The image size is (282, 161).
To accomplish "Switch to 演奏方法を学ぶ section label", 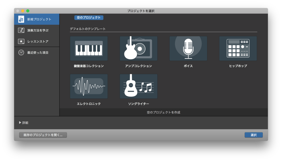I will pos(38,31).
